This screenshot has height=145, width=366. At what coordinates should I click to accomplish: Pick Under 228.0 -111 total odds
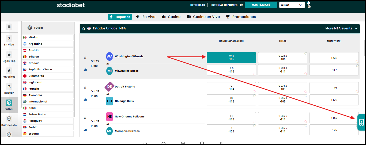(x=282, y=70)
